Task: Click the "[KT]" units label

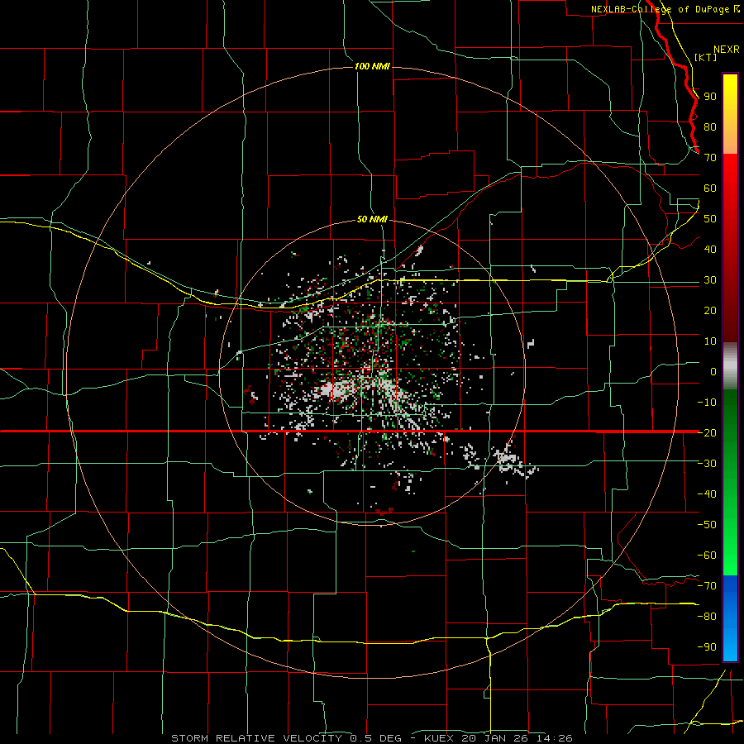Action: 706,57
